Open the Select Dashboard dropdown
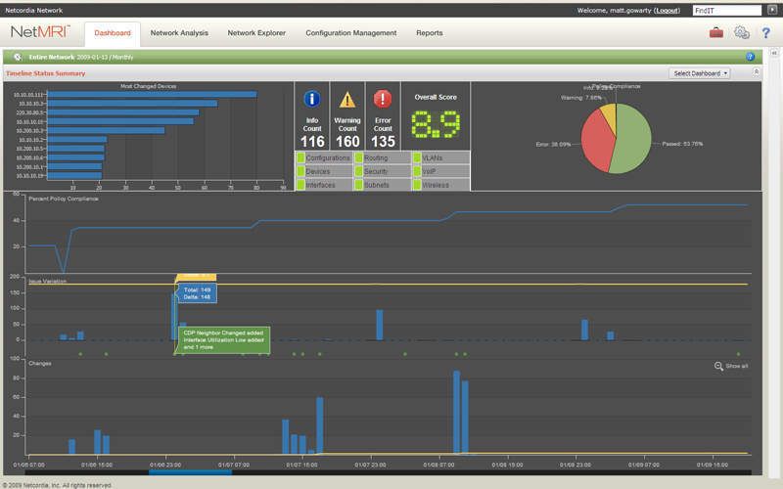This screenshot has height=489, width=783. point(699,73)
